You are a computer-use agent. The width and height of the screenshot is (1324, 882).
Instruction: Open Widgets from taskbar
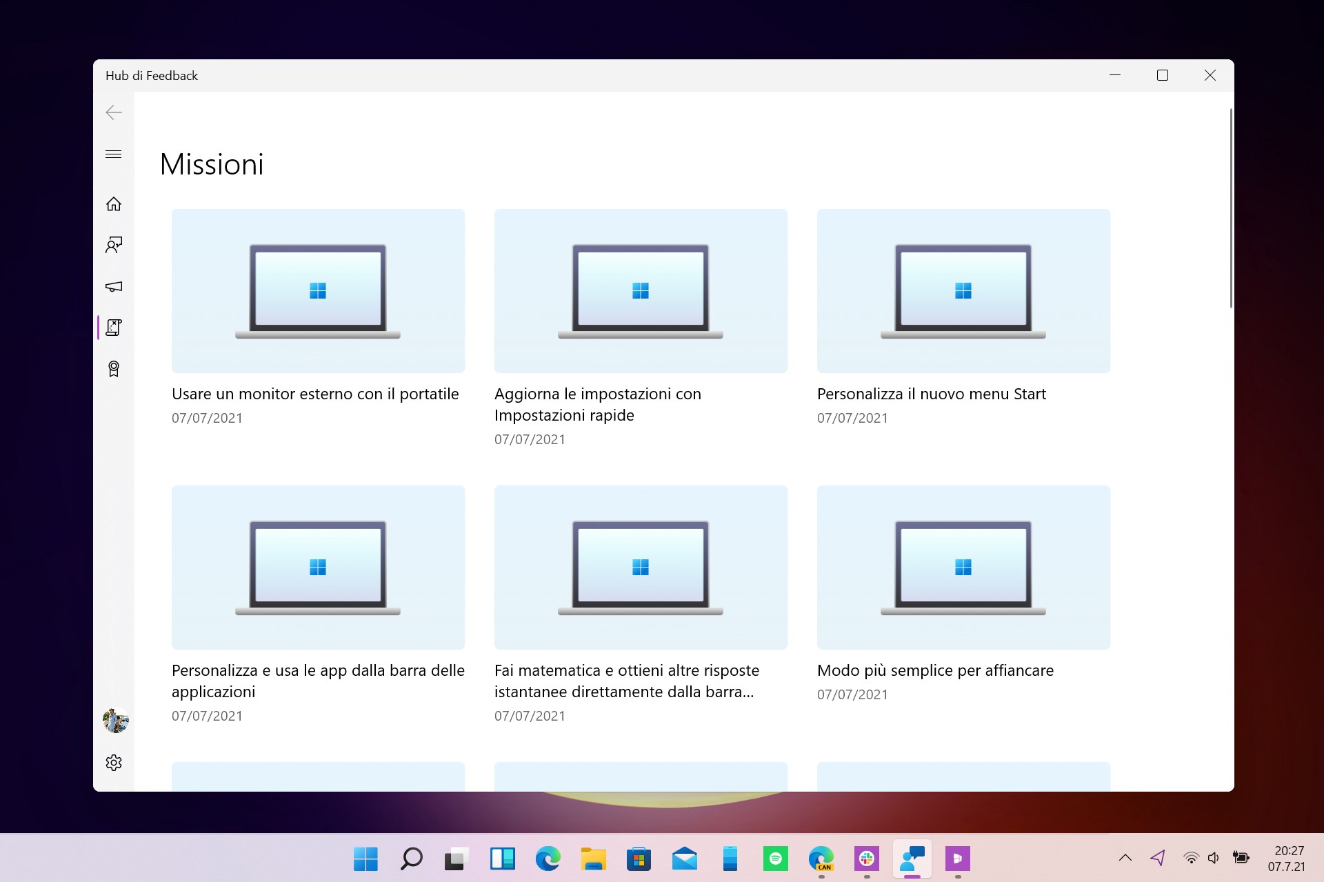pos(503,859)
